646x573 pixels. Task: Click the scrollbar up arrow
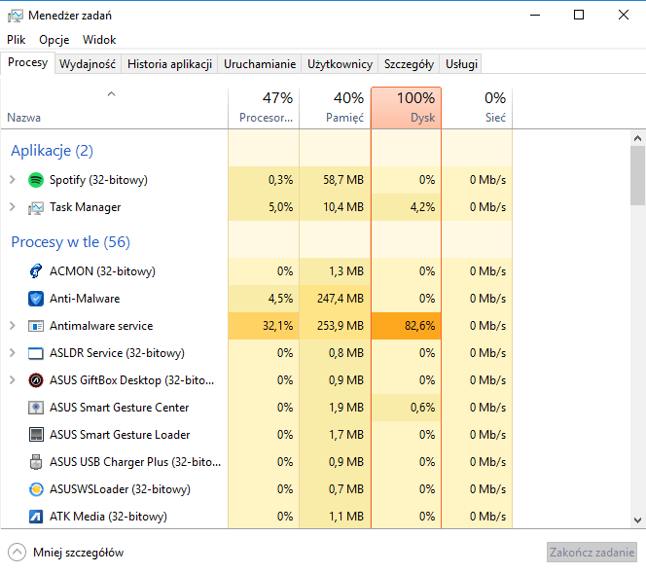(637, 138)
